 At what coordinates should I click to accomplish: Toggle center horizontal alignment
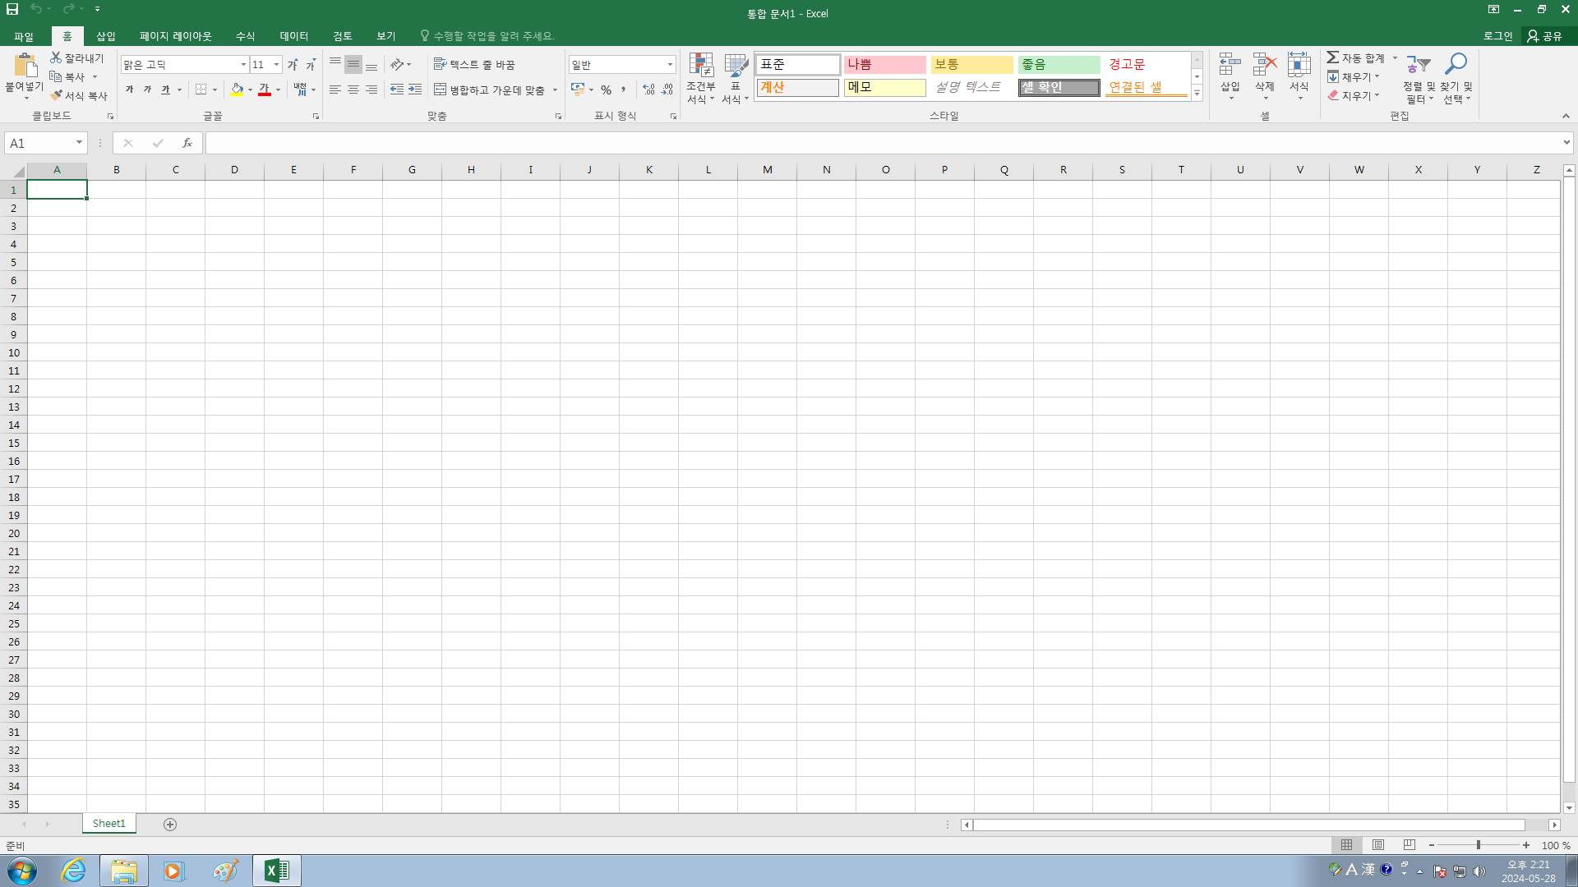pos(353,90)
